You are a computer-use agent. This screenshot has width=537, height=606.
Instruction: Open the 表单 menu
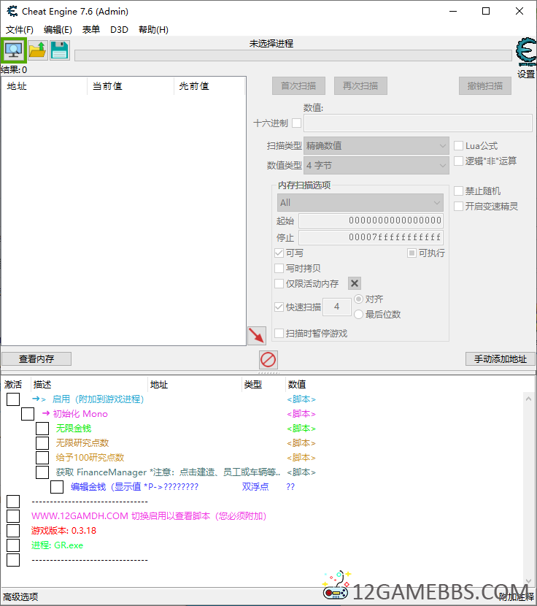coord(90,30)
